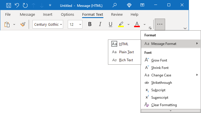Activate the Format Painter brush
Screen dimensions: 201x113
point(23,24)
